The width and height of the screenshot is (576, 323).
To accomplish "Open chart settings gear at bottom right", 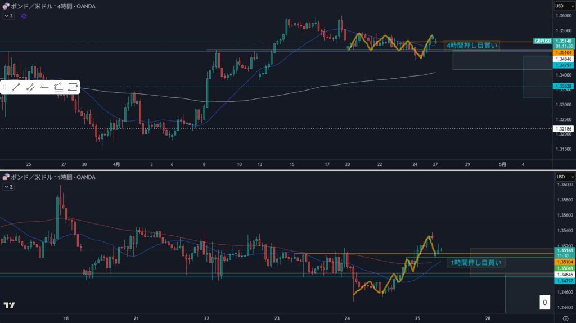I will coord(564,318).
